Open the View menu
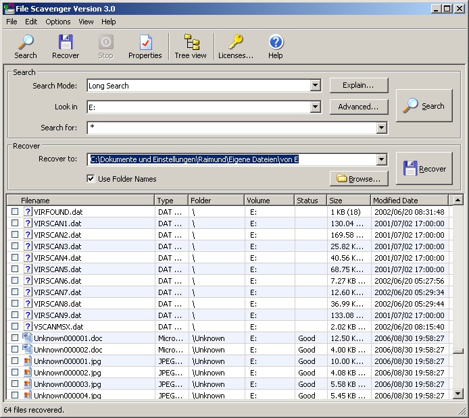 86,22
